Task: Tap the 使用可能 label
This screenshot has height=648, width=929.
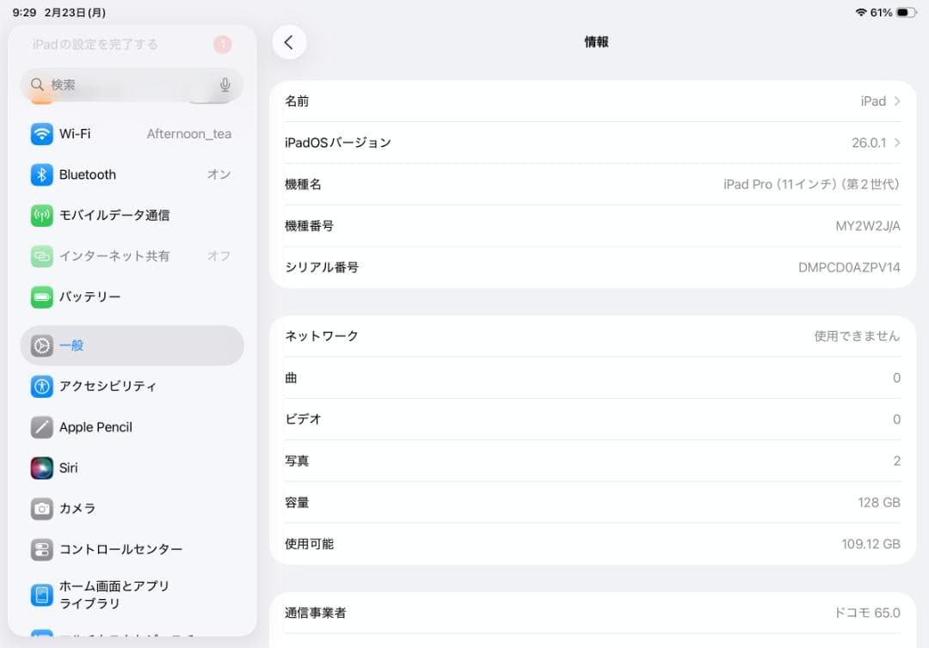Action: coord(310,544)
